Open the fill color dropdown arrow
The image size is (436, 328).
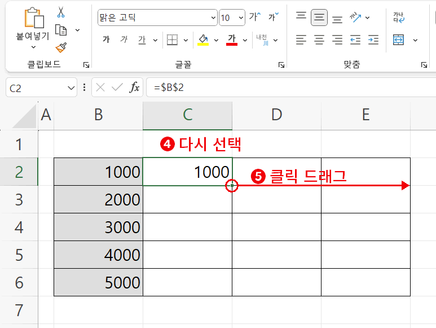(x=216, y=40)
